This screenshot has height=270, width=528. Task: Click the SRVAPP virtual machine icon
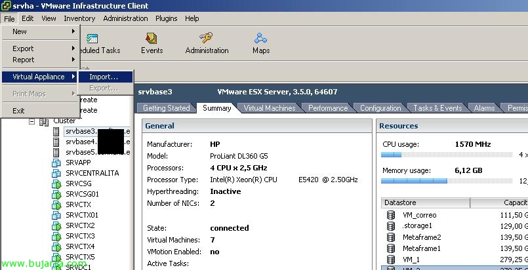point(56,163)
